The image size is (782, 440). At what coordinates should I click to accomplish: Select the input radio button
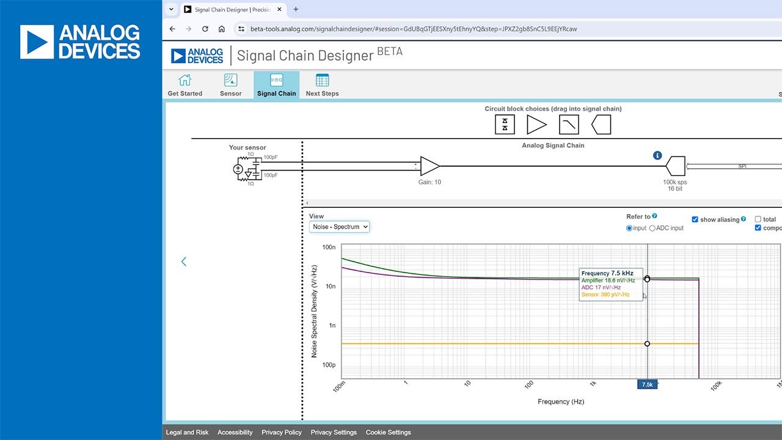click(x=630, y=228)
